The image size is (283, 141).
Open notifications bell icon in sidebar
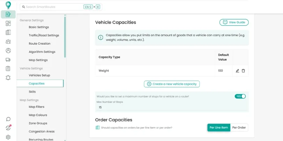(x=8, y=78)
